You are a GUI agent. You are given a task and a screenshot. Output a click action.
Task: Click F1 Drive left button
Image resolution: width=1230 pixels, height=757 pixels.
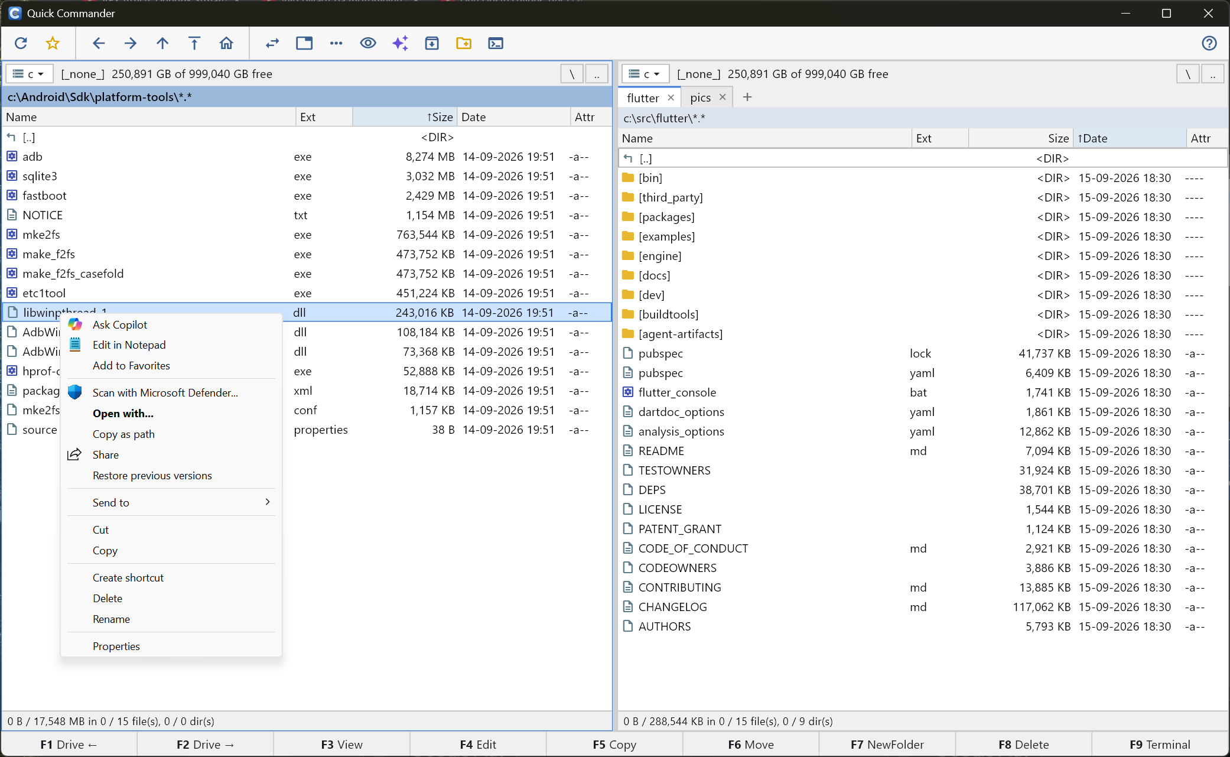point(69,745)
